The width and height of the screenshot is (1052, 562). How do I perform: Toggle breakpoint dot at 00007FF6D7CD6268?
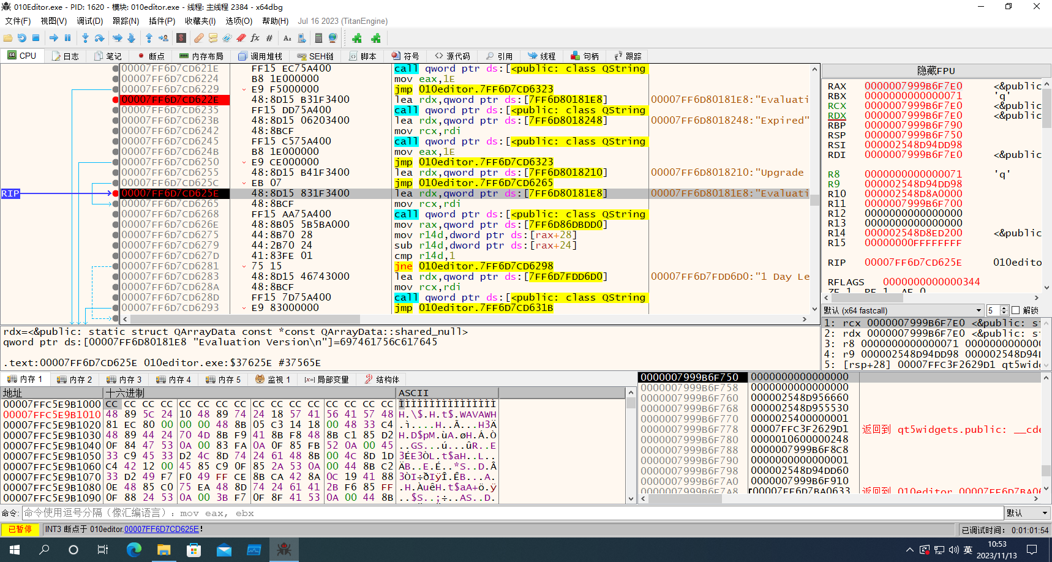[x=116, y=214]
